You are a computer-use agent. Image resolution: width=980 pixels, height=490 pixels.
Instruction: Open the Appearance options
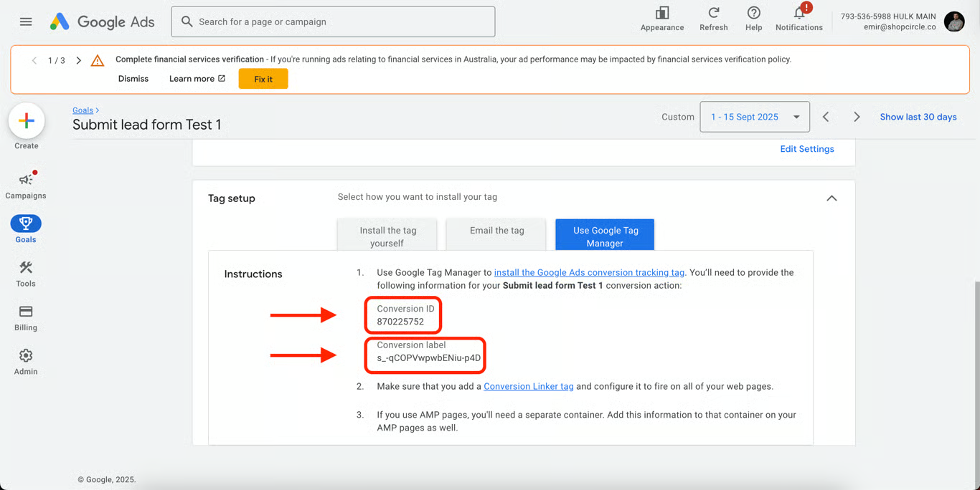tap(661, 19)
